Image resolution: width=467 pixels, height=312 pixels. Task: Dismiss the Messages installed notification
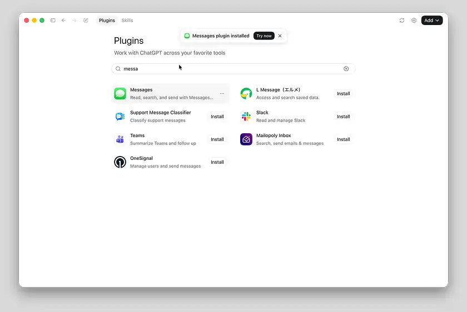point(280,36)
